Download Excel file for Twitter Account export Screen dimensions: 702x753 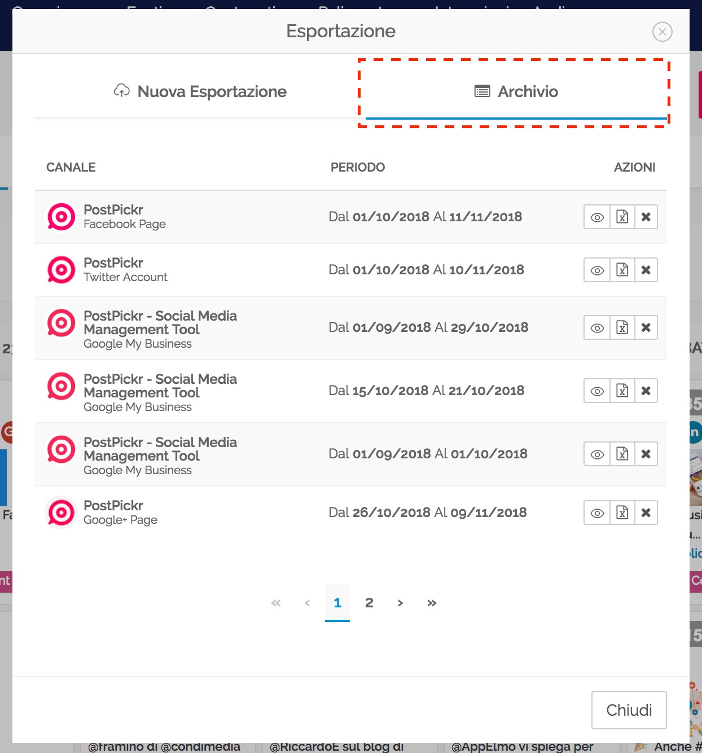click(x=622, y=270)
